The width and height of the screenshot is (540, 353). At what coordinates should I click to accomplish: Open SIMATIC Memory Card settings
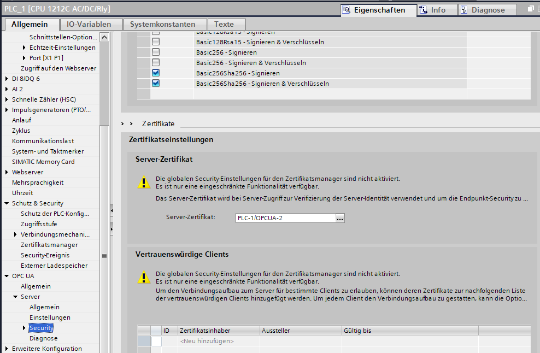pos(43,162)
